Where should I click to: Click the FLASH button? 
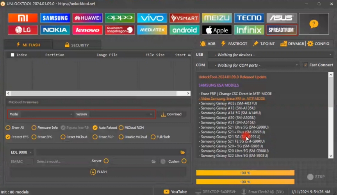98,172
